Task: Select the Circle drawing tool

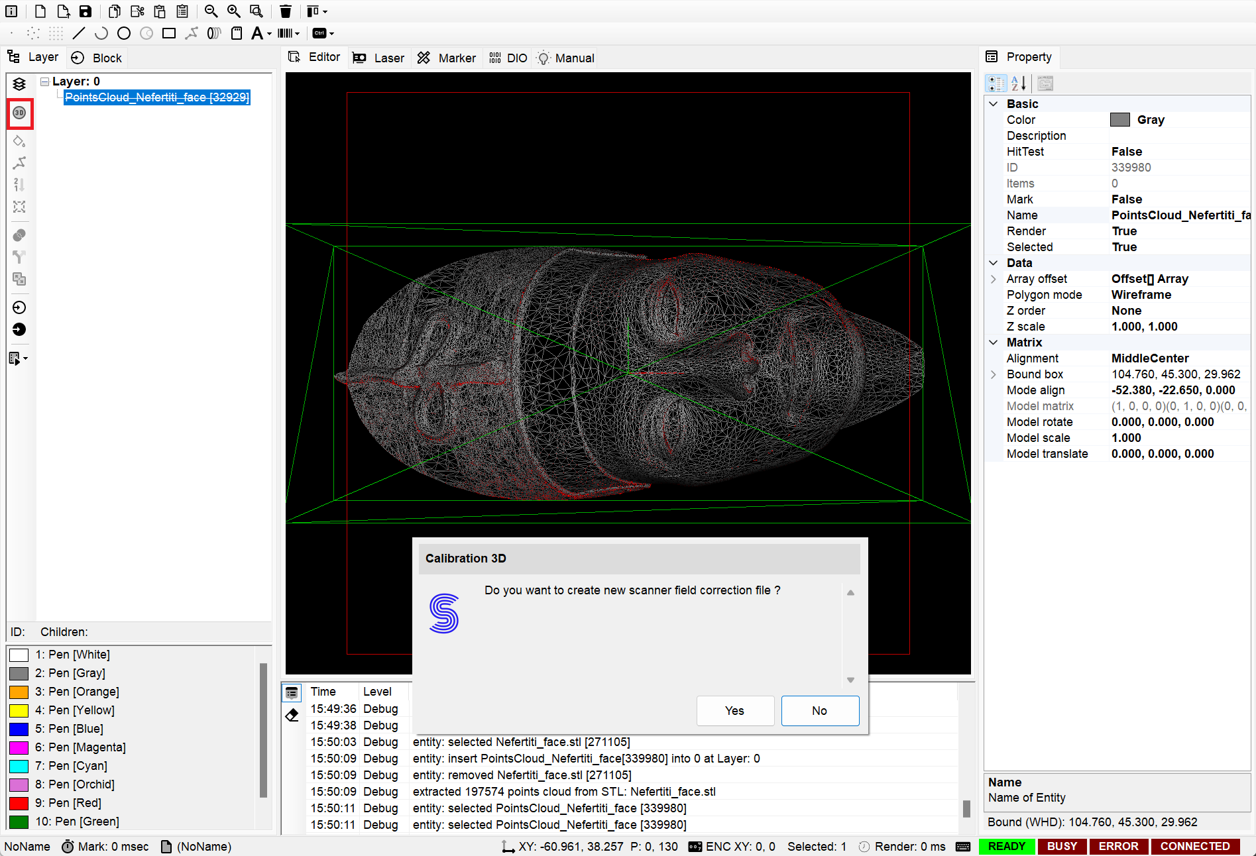Action: [124, 33]
